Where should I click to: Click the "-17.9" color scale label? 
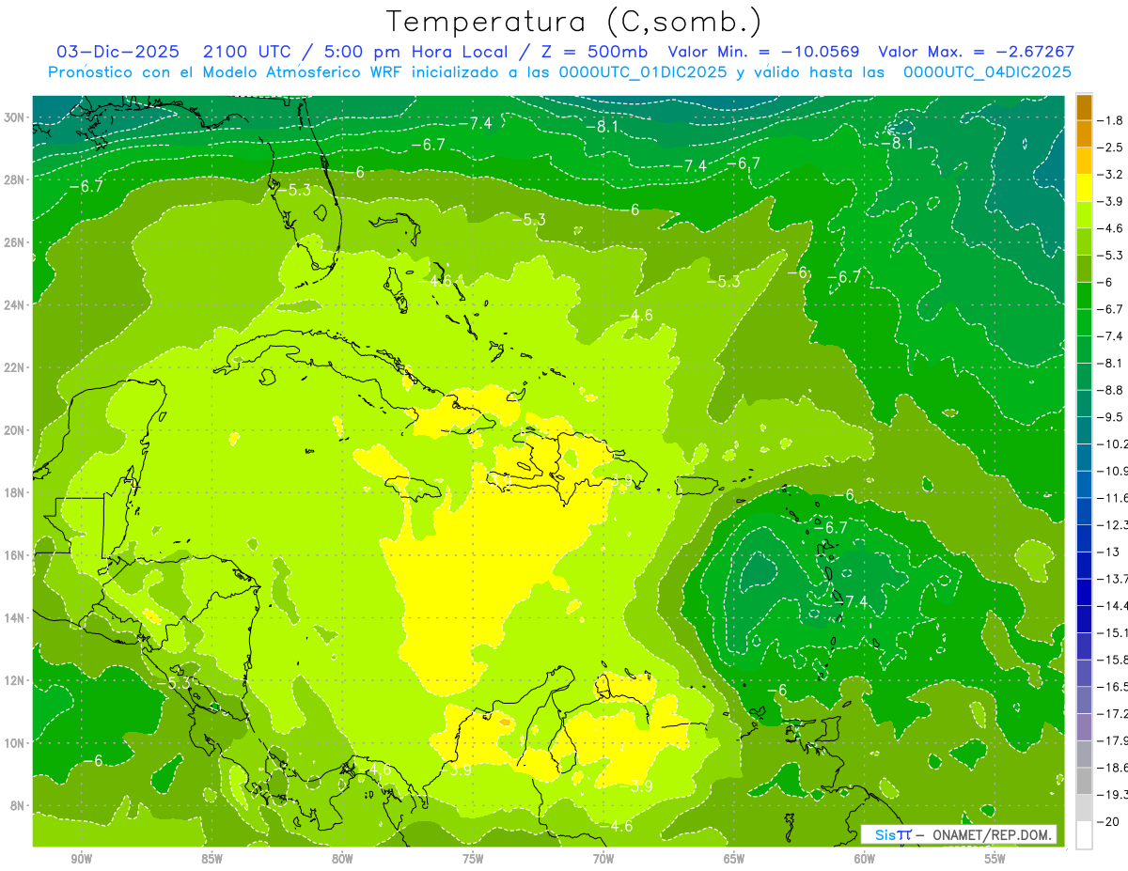click(x=1112, y=739)
